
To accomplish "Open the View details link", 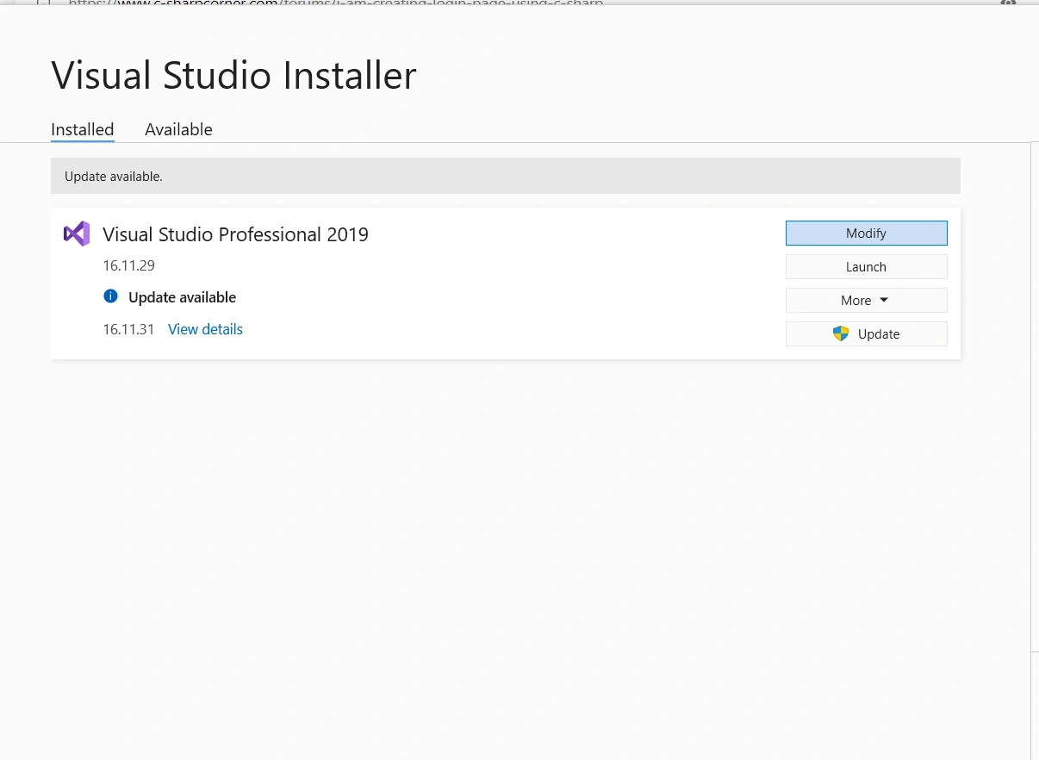I will point(205,329).
